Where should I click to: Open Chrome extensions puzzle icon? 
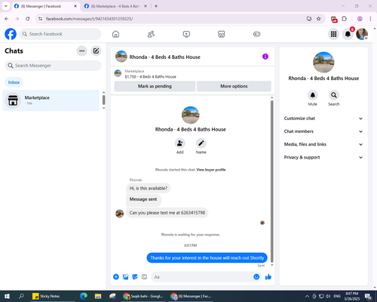coord(345,19)
